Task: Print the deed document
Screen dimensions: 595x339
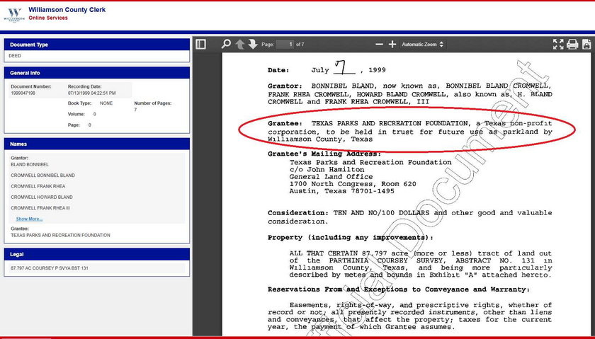Action: point(572,45)
